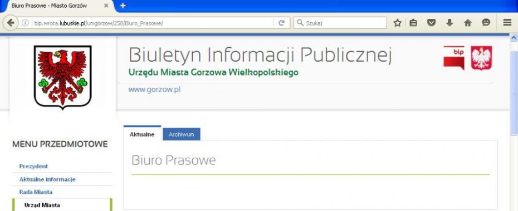
Task: Show bookmarks list icon
Action: point(413,23)
